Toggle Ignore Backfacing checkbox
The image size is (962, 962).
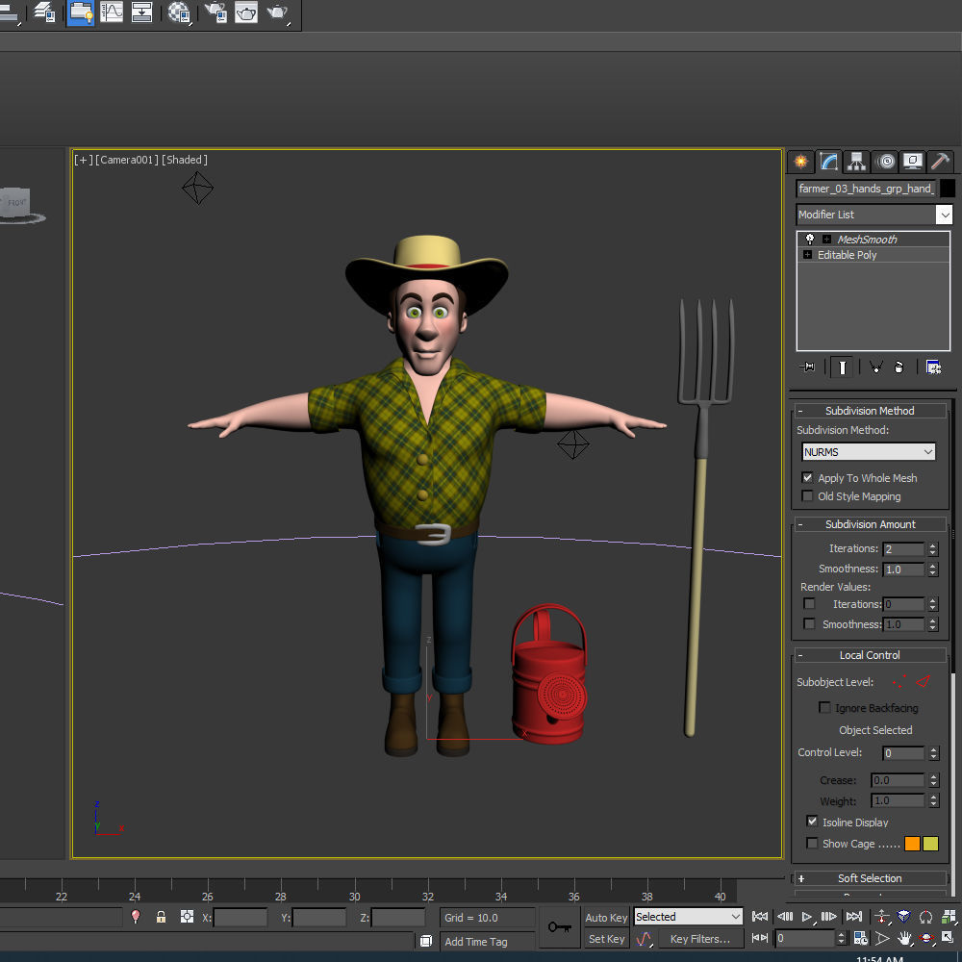click(x=824, y=707)
